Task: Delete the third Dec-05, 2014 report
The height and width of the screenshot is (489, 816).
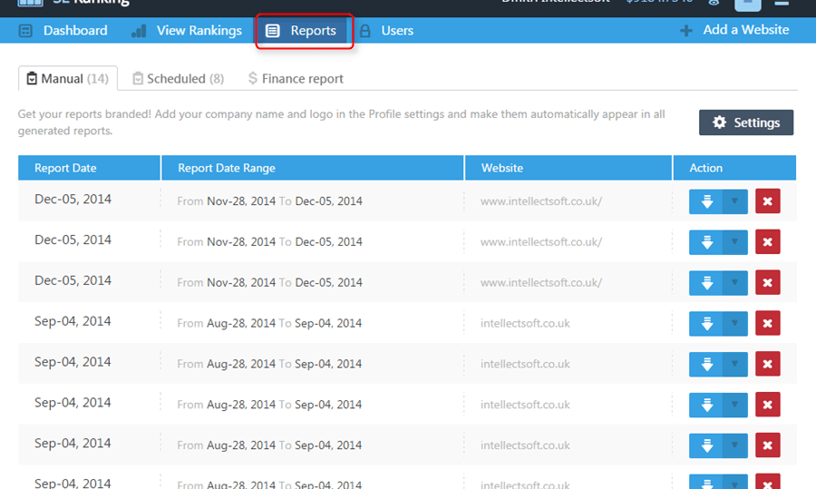Action: [x=768, y=282]
